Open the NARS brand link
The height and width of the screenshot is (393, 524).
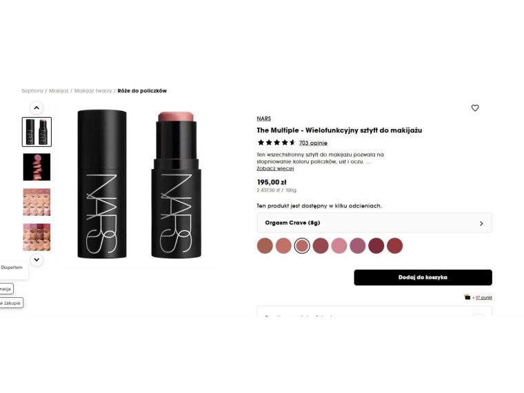(263, 119)
